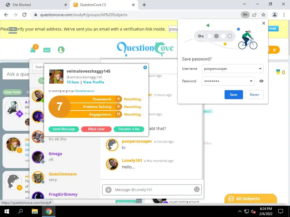
Task: Open the muted volume tray icon
Action: [x=253, y=211]
